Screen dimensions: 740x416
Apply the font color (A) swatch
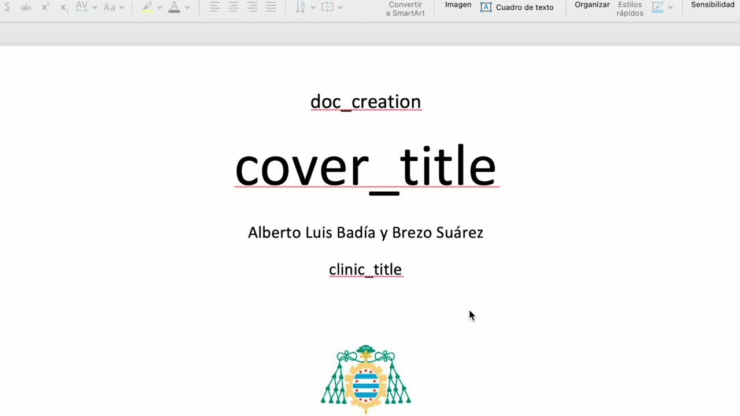click(x=174, y=8)
